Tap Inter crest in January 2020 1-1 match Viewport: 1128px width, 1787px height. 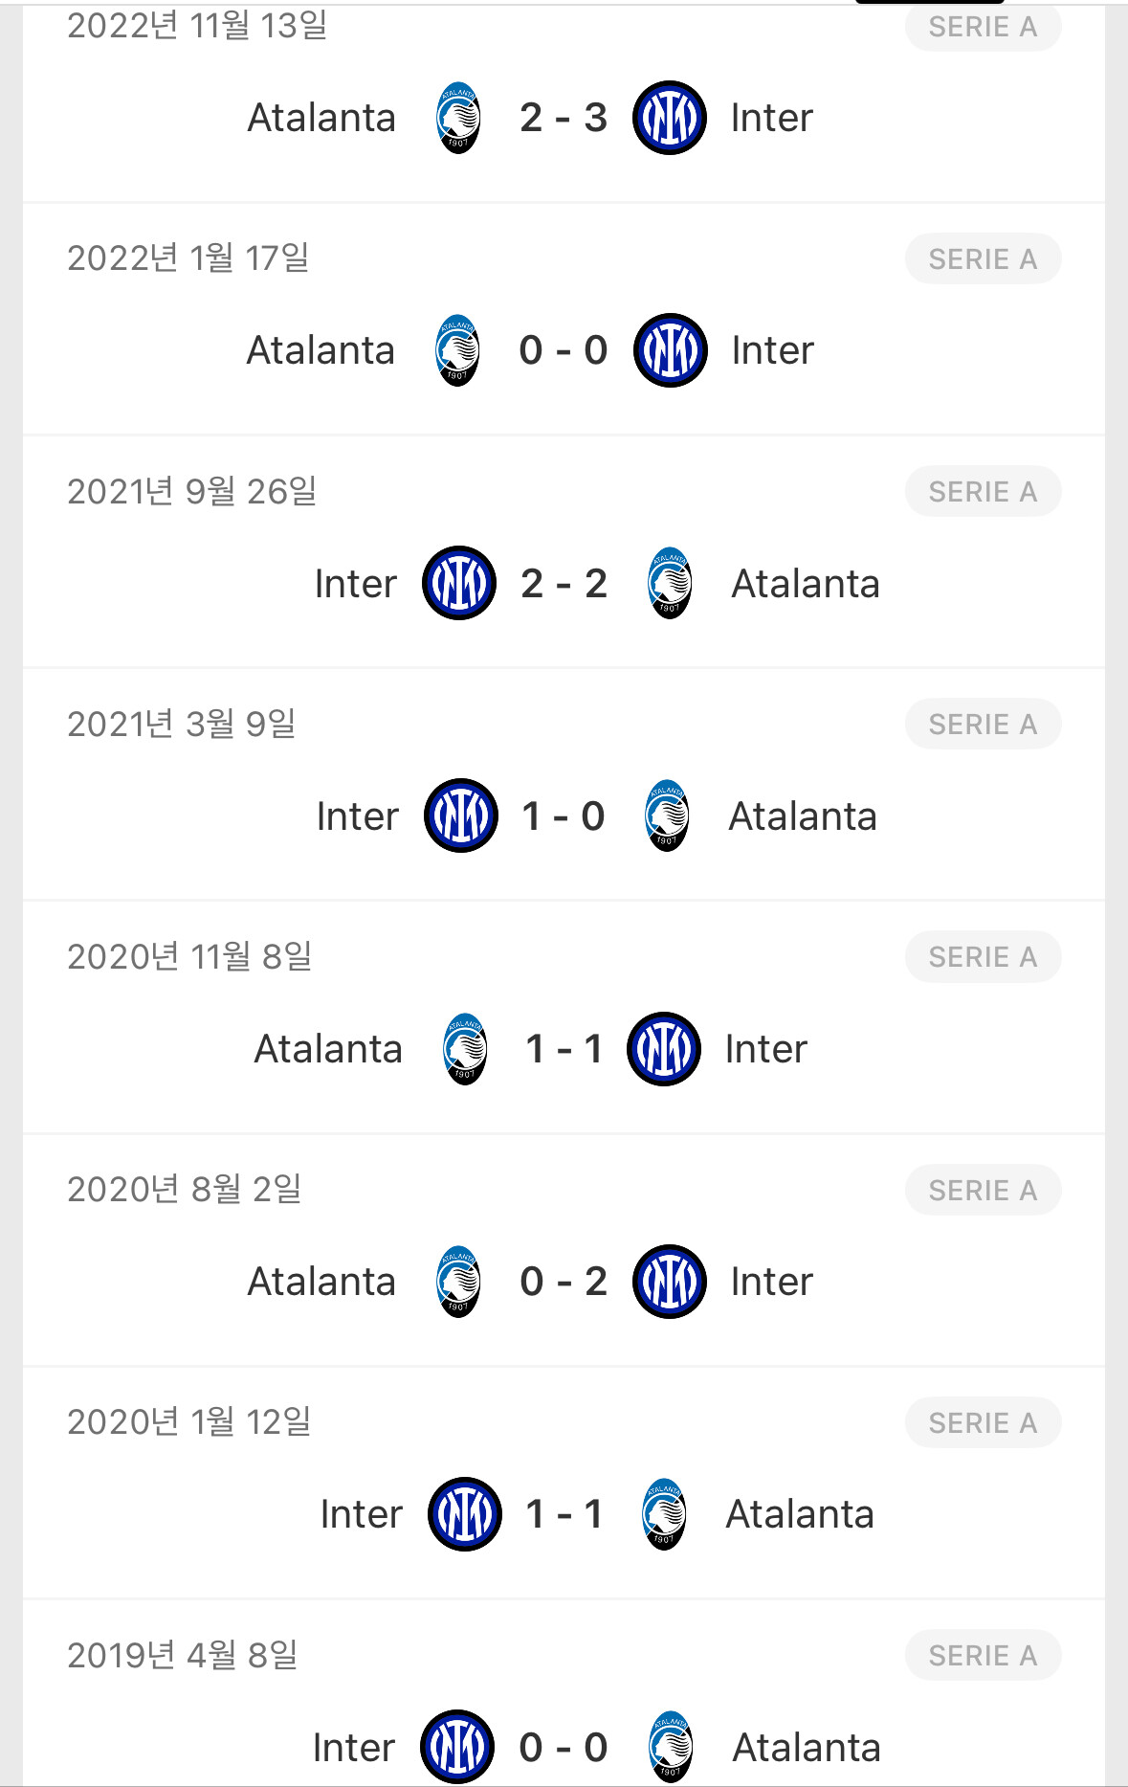point(465,1514)
